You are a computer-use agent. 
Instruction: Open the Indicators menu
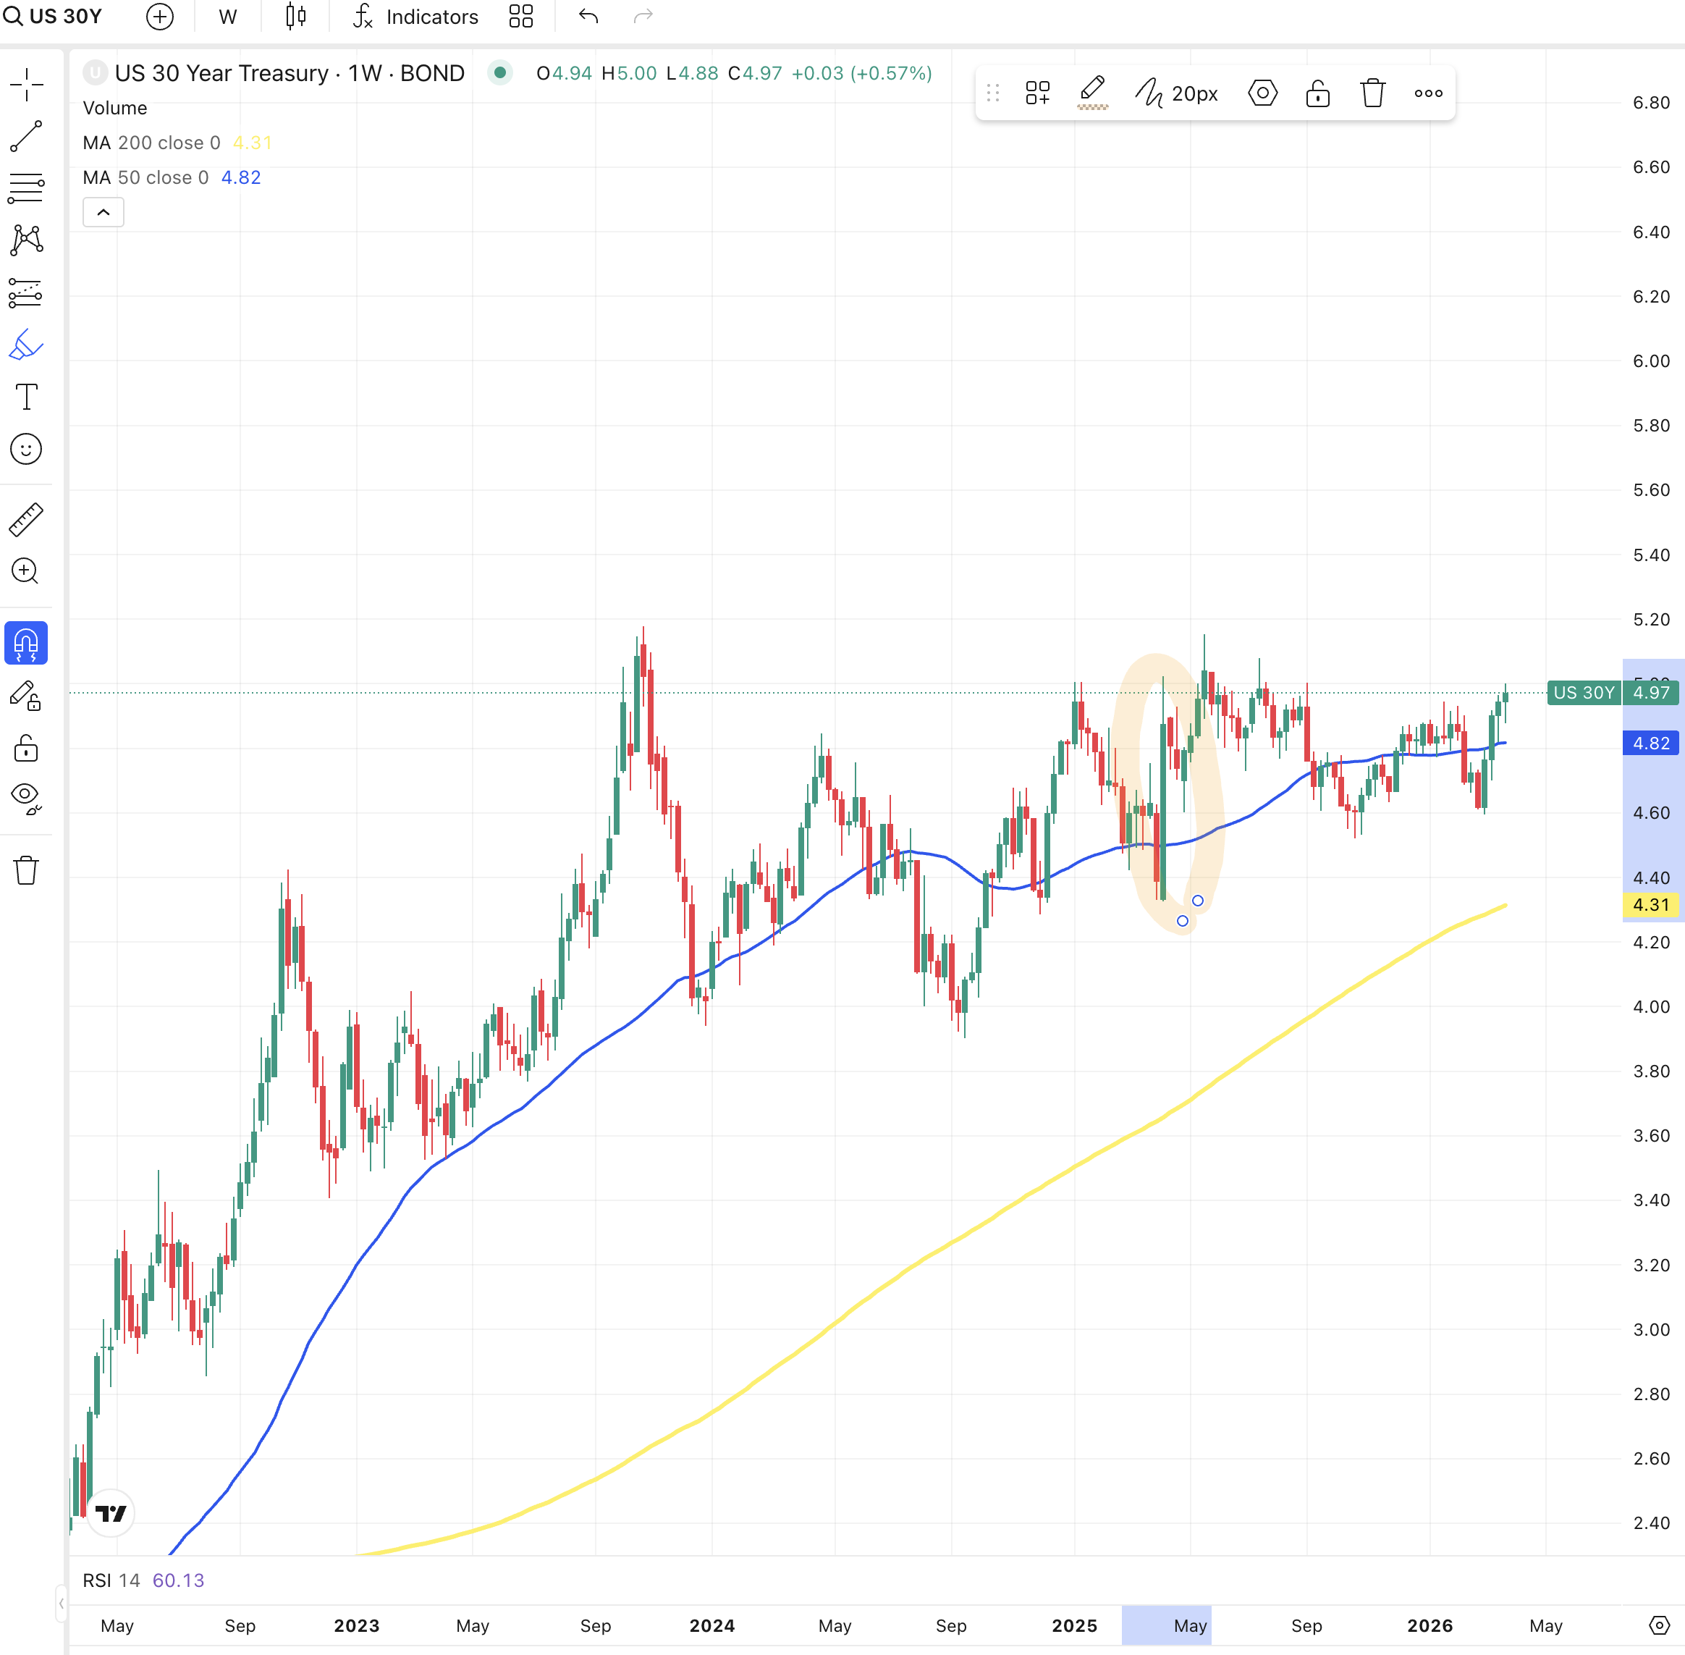tap(415, 17)
